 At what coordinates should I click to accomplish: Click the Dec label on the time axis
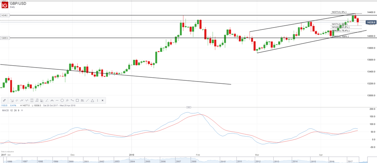click(72, 154)
